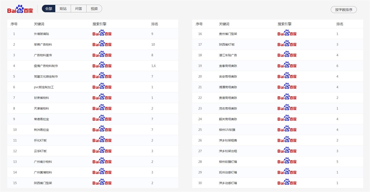Click the Baidu icon in the 怀化KT板 row
Screen dimensions: 370x192
pyautogui.click(x=102, y=140)
